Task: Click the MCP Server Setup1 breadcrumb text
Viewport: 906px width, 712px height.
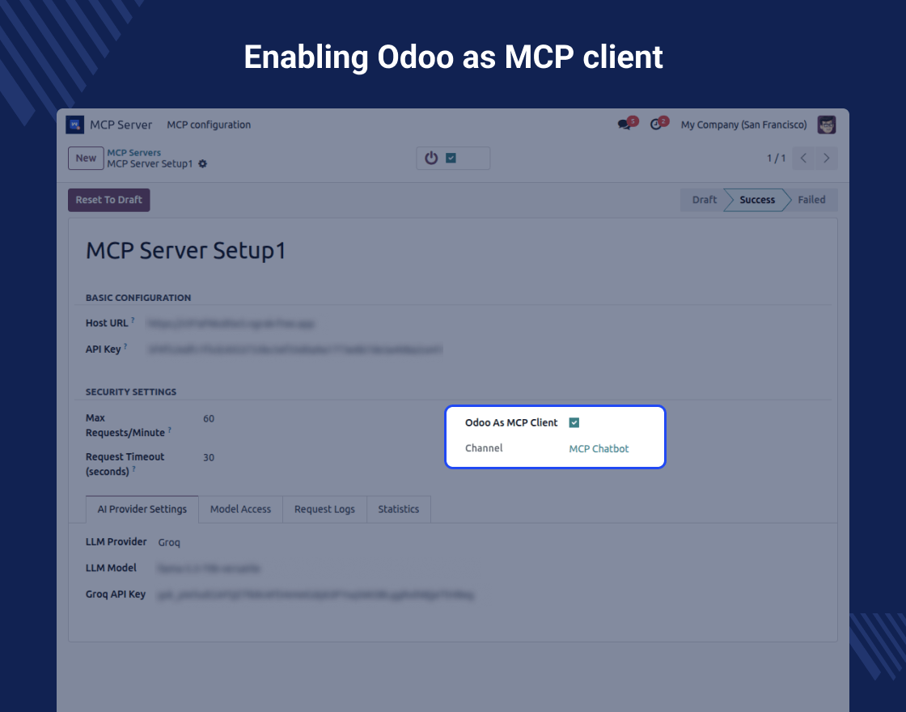Action: pyautogui.click(x=150, y=164)
